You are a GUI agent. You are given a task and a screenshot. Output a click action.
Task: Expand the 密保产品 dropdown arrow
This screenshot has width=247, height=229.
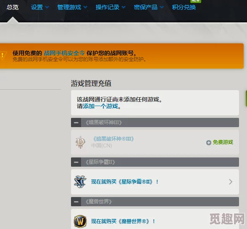162,7
